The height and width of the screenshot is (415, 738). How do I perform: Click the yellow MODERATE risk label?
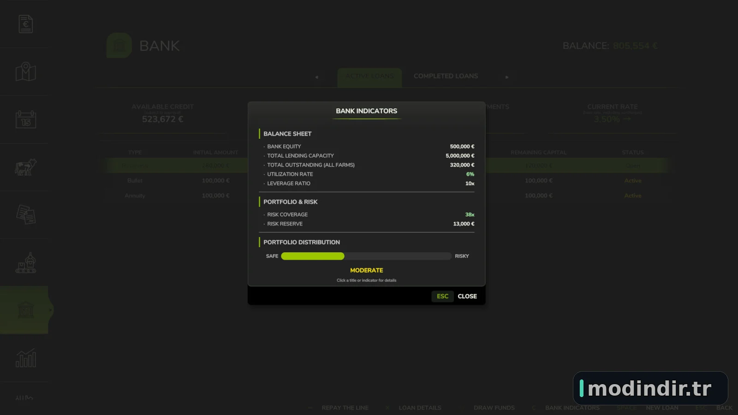[366, 270]
